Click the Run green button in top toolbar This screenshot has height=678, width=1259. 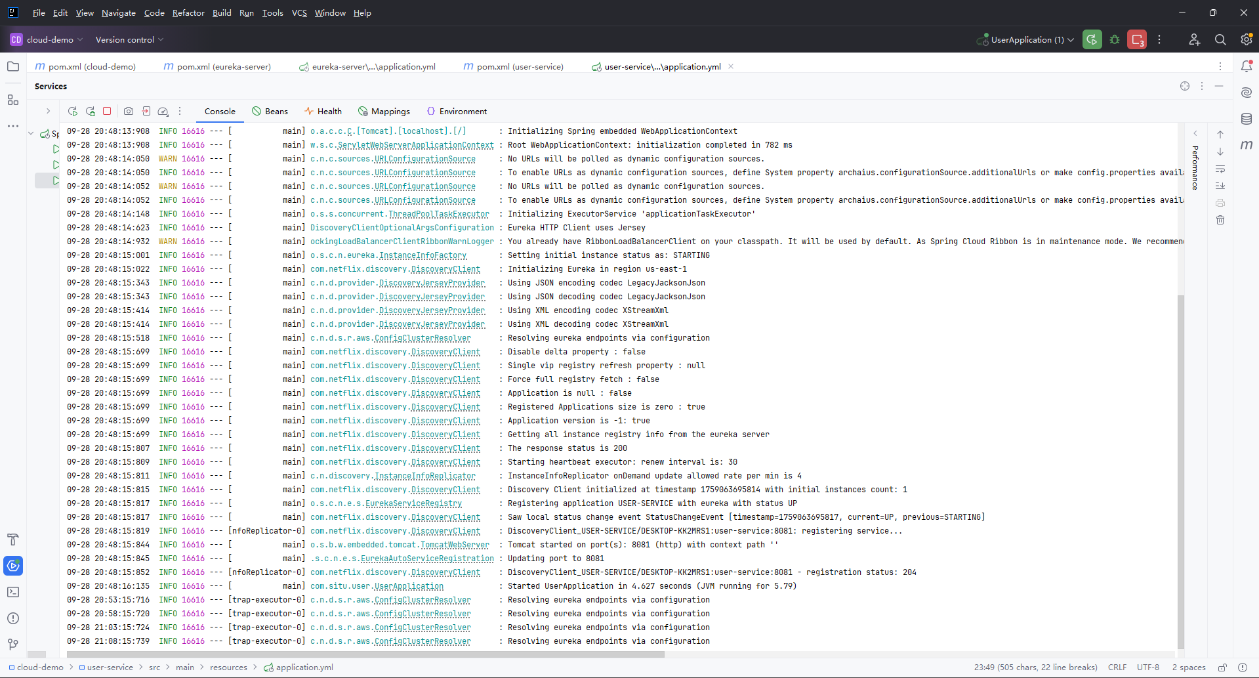(x=1092, y=39)
